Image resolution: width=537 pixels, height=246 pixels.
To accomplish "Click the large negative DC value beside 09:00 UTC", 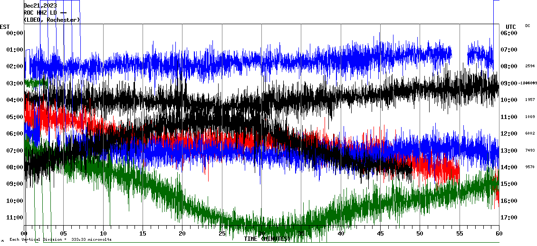I will (527, 83).
